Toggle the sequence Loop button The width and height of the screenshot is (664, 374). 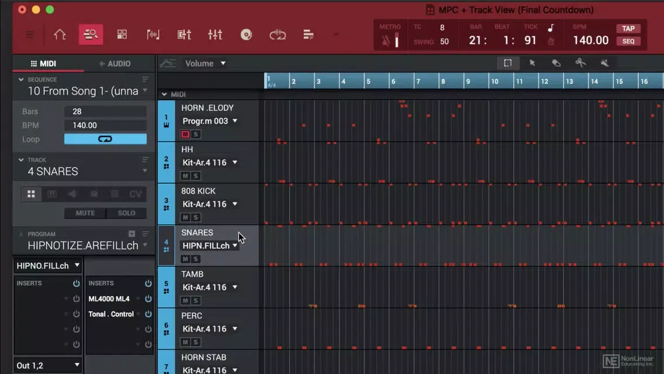pyautogui.click(x=105, y=139)
